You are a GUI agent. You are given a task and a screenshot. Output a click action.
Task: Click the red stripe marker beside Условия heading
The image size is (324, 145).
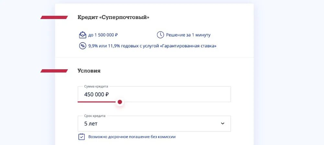coord(54,71)
